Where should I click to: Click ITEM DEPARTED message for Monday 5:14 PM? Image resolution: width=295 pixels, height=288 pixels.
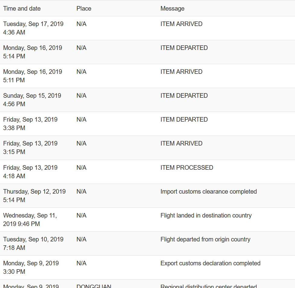[x=184, y=48]
